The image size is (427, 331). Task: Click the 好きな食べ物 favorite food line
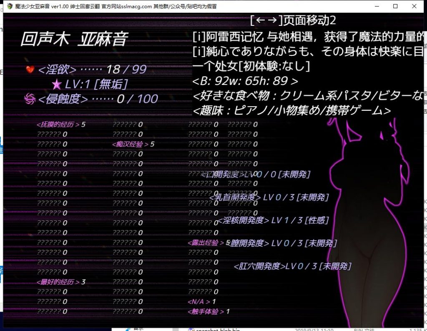(x=309, y=96)
